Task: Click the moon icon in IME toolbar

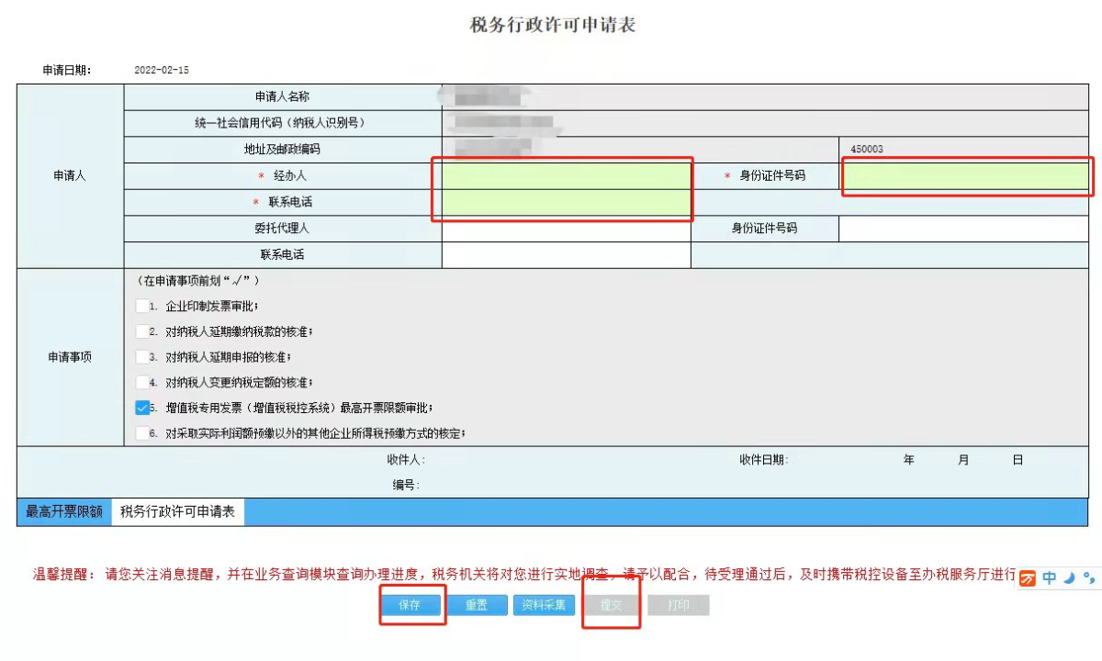Action: (x=1069, y=577)
